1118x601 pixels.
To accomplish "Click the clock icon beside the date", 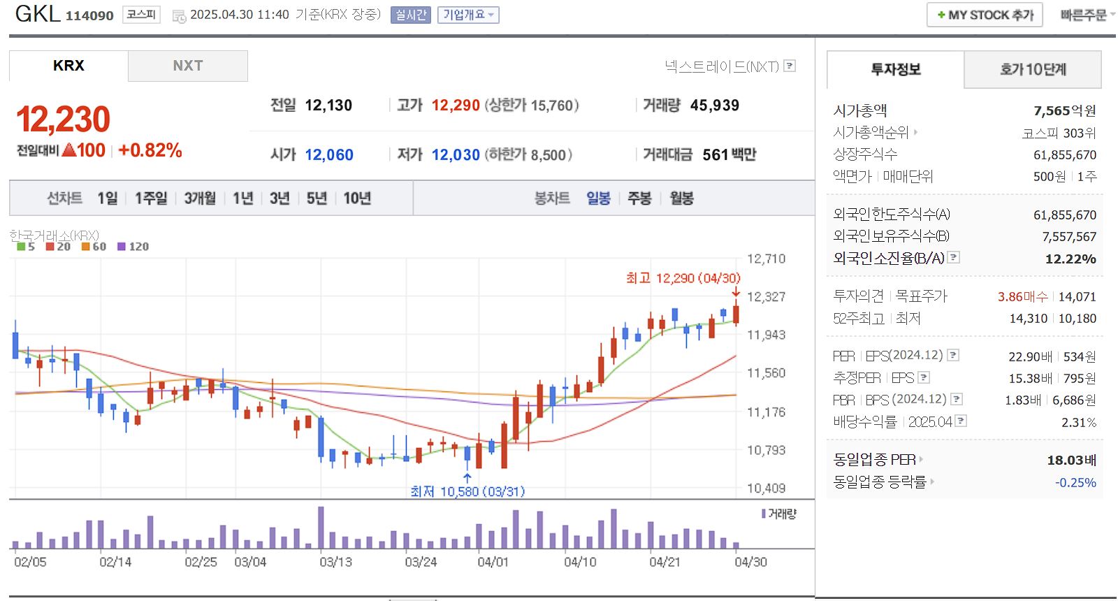I will pyautogui.click(x=179, y=15).
